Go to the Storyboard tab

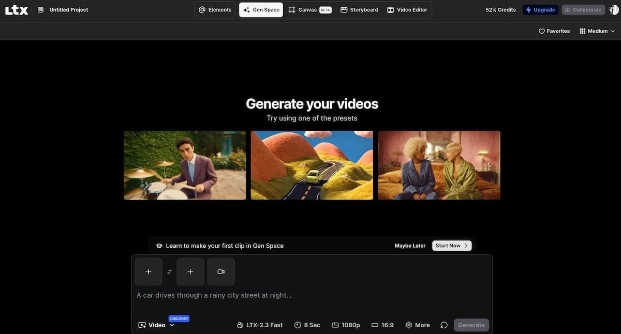[x=359, y=10]
